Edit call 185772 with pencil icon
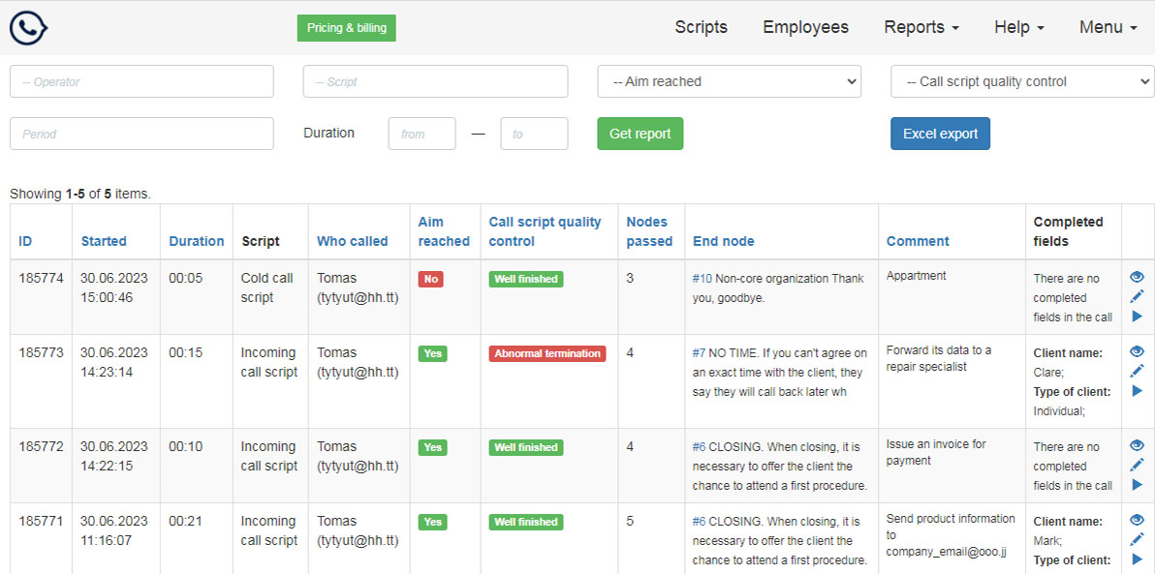The height and width of the screenshot is (574, 1155). pos(1137,465)
